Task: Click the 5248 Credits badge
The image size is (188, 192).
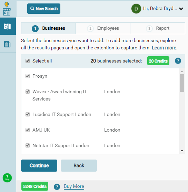Action: click(35, 186)
